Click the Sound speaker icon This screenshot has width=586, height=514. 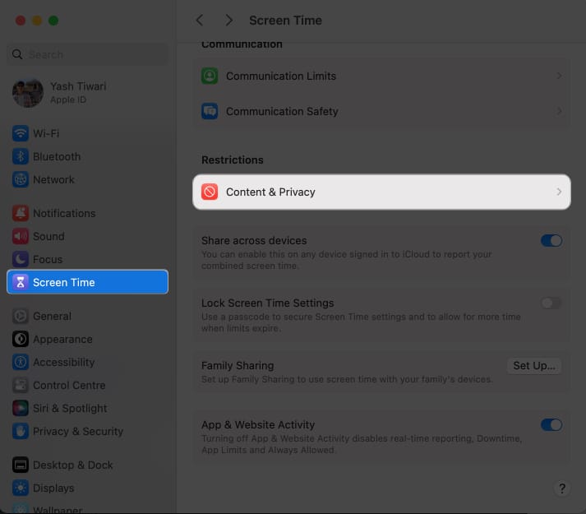click(21, 236)
